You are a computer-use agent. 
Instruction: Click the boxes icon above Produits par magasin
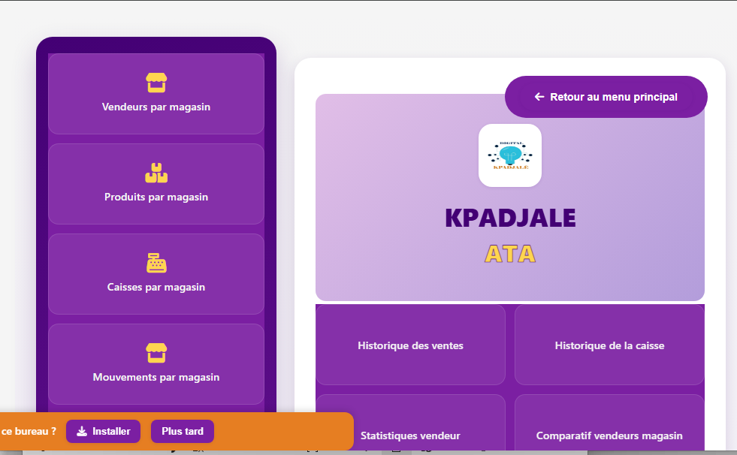156,173
